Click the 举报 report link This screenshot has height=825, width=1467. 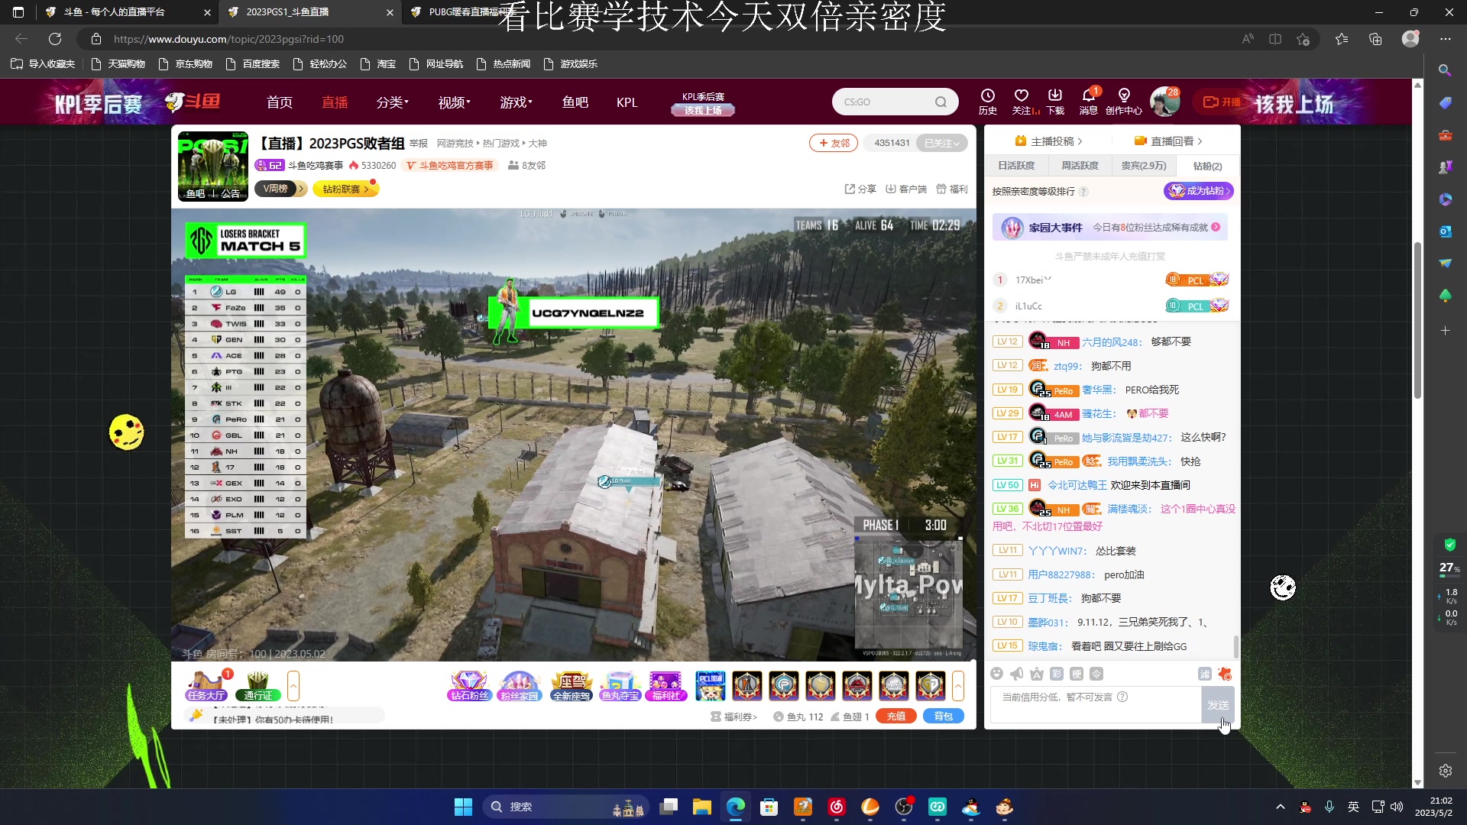pos(419,144)
